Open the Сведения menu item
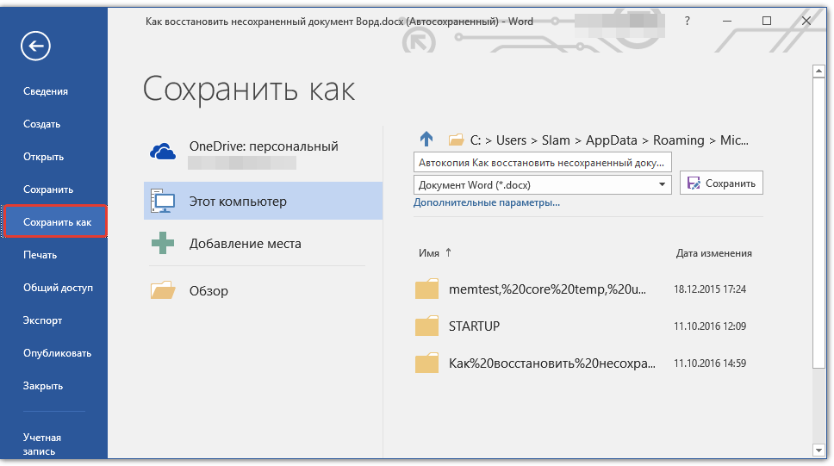 coord(46,91)
